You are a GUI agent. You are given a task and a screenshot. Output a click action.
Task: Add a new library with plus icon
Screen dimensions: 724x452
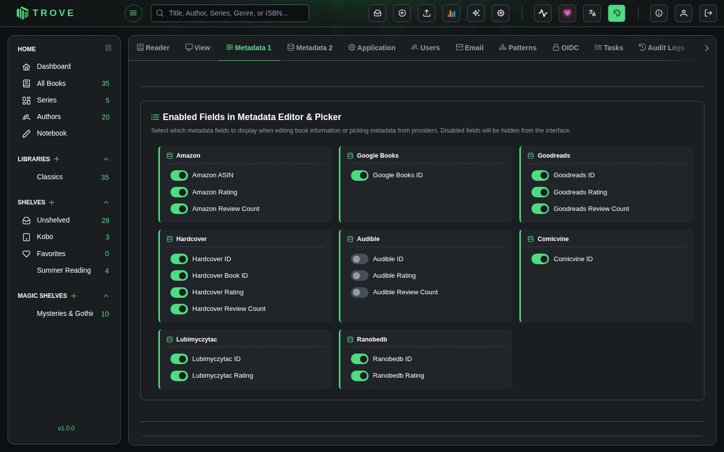point(57,159)
